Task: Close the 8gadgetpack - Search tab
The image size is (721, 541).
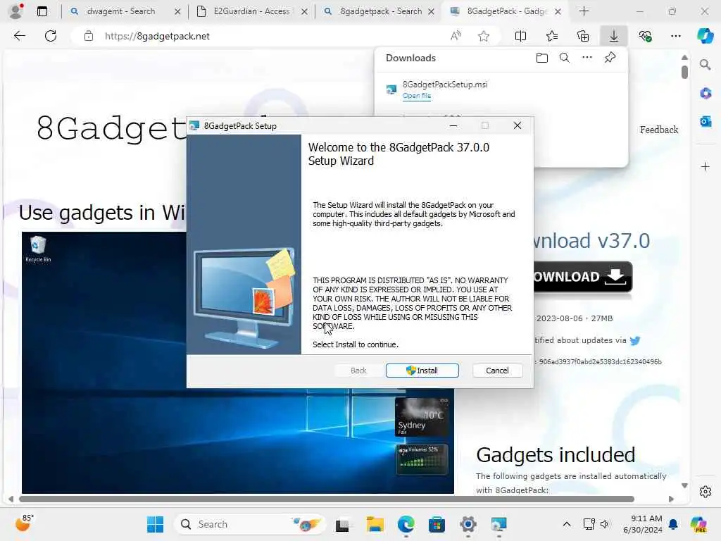Action: tap(432, 11)
